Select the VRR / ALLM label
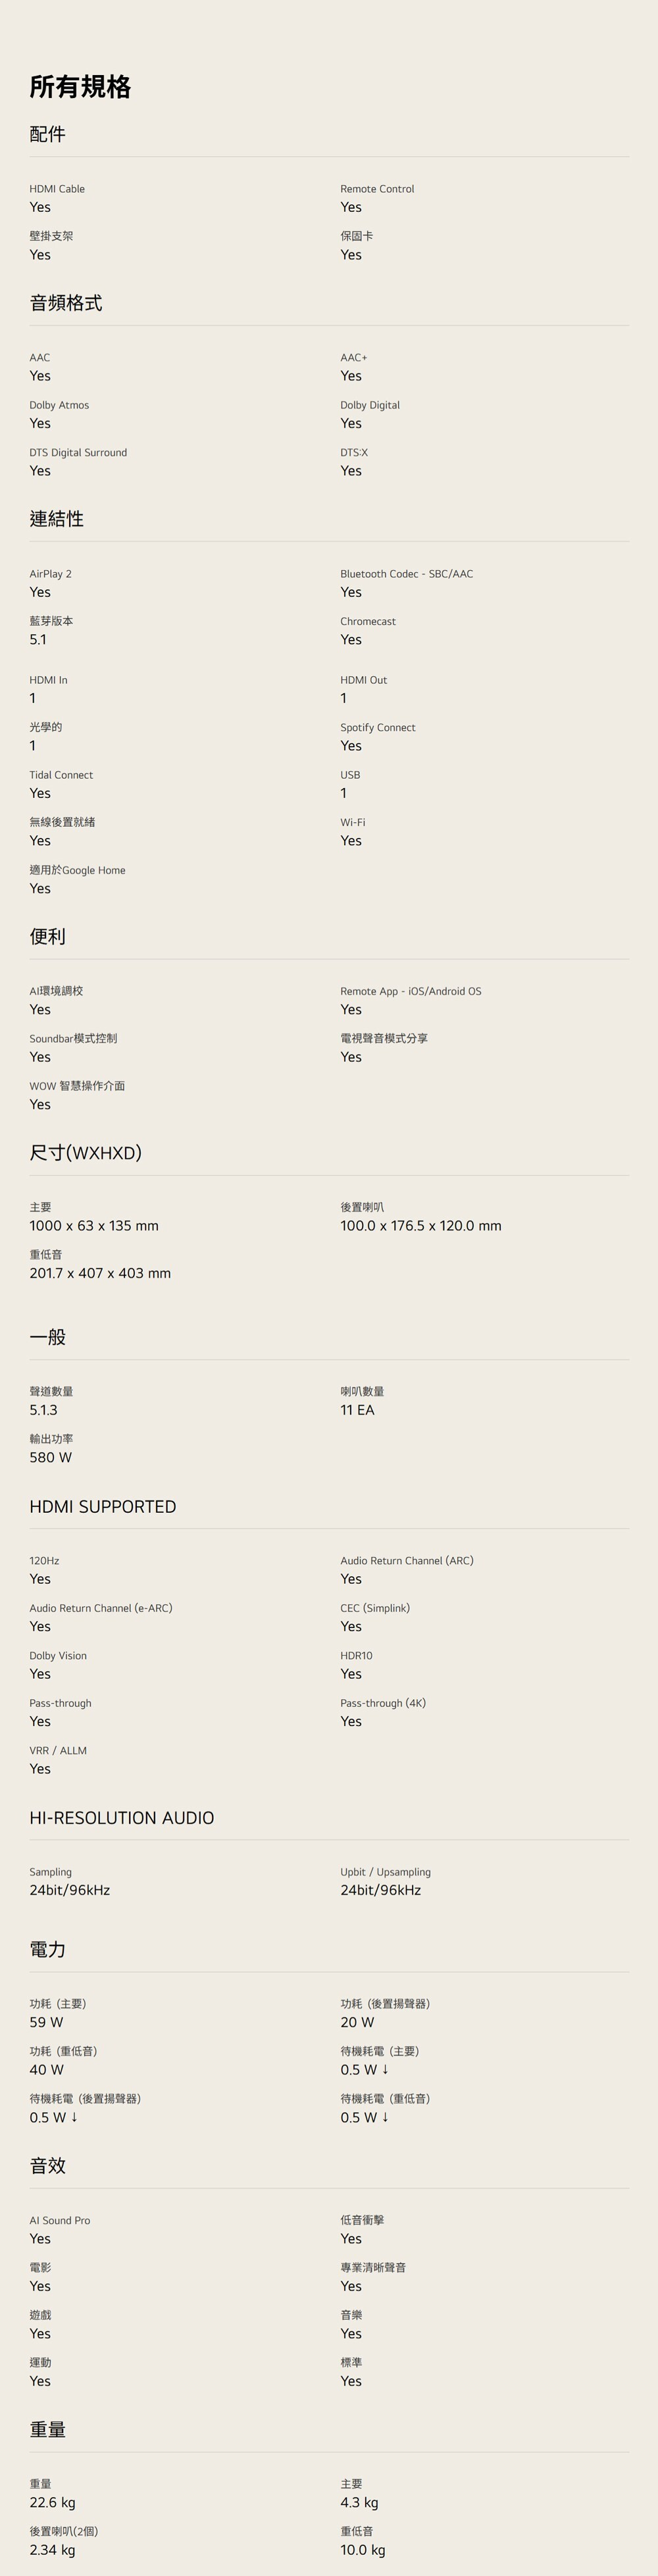Image resolution: width=658 pixels, height=2576 pixels. [58, 1750]
